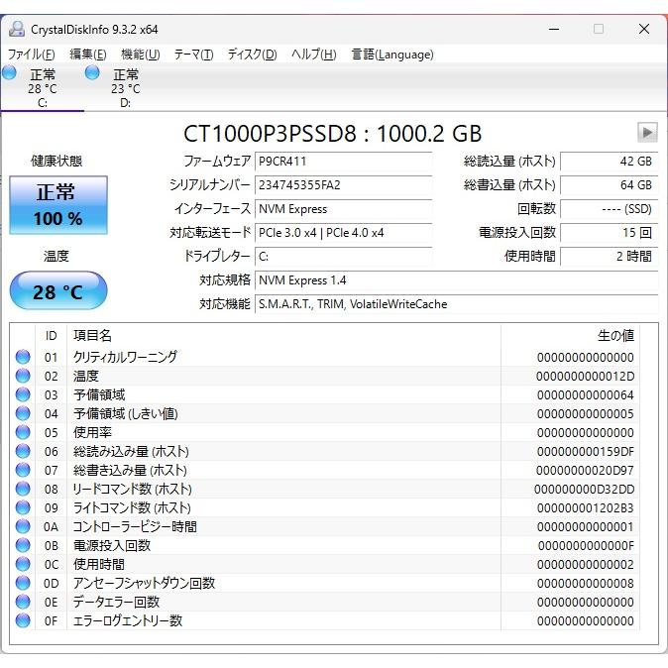The height and width of the screenshot is (668, 668).
Task: Click raw value 00000000D32DD
Action: [x=585, y=489]
